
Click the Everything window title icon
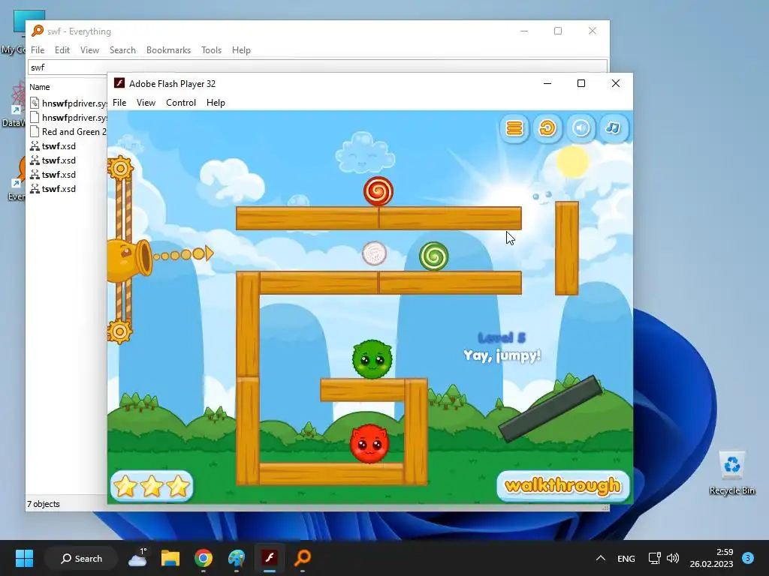38,31
